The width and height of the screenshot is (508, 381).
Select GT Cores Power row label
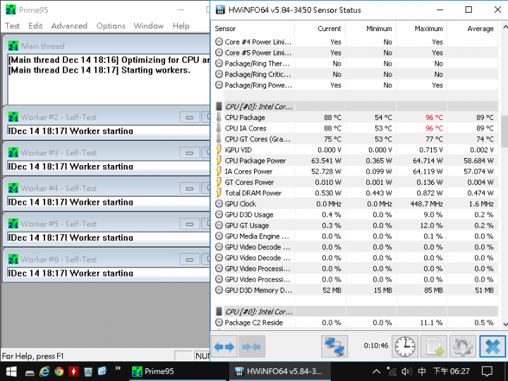tap(249, 182)
